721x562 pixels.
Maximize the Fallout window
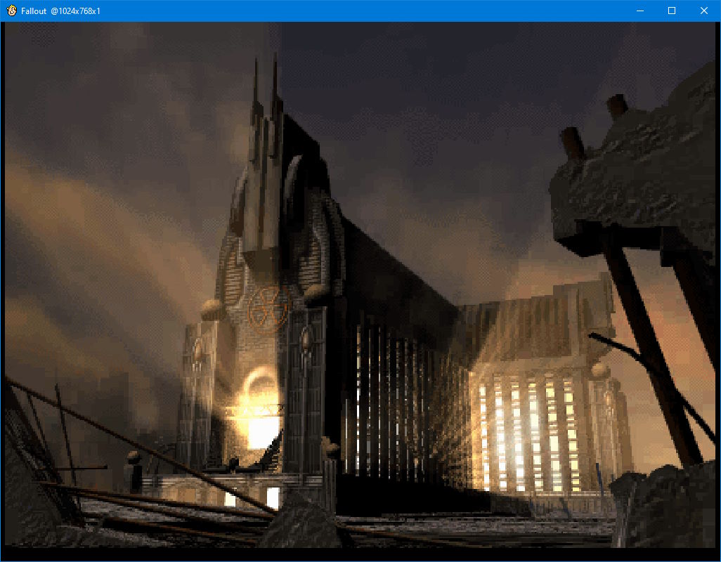point(672,11)
